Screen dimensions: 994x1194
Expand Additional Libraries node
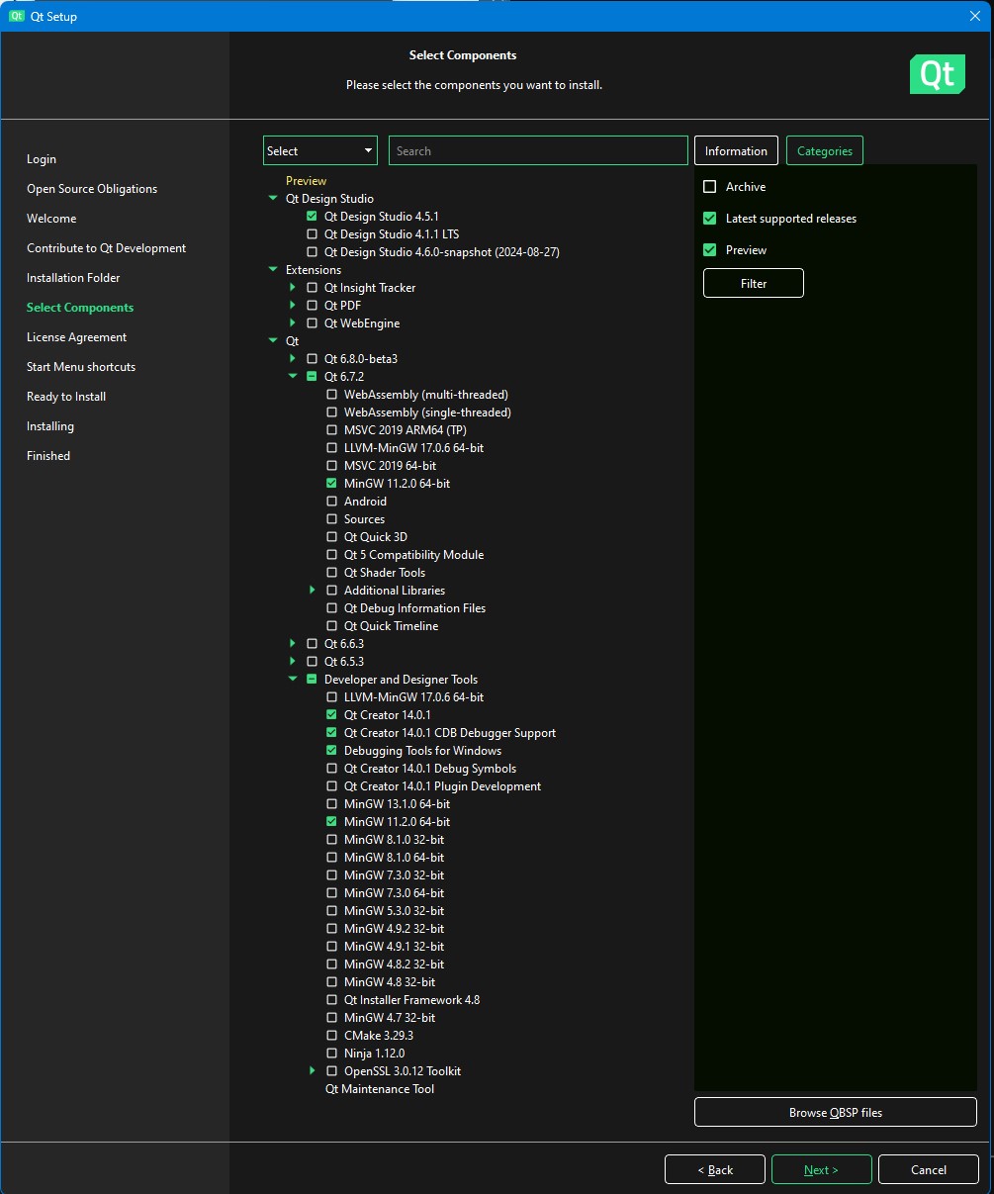313,591
